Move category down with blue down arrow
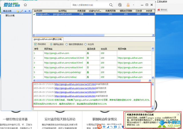 click(x=29, y=11)
